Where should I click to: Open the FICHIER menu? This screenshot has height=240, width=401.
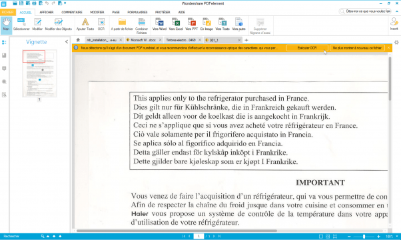(8, 12)
